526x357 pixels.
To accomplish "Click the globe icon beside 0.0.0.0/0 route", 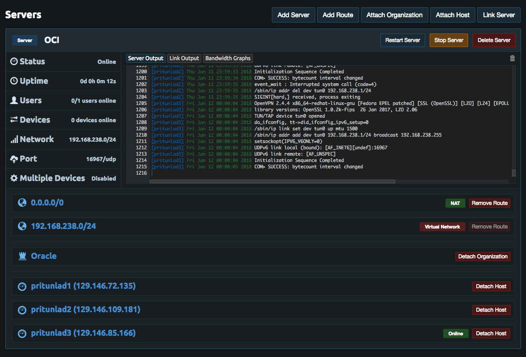I will click(x=22, y=203).
